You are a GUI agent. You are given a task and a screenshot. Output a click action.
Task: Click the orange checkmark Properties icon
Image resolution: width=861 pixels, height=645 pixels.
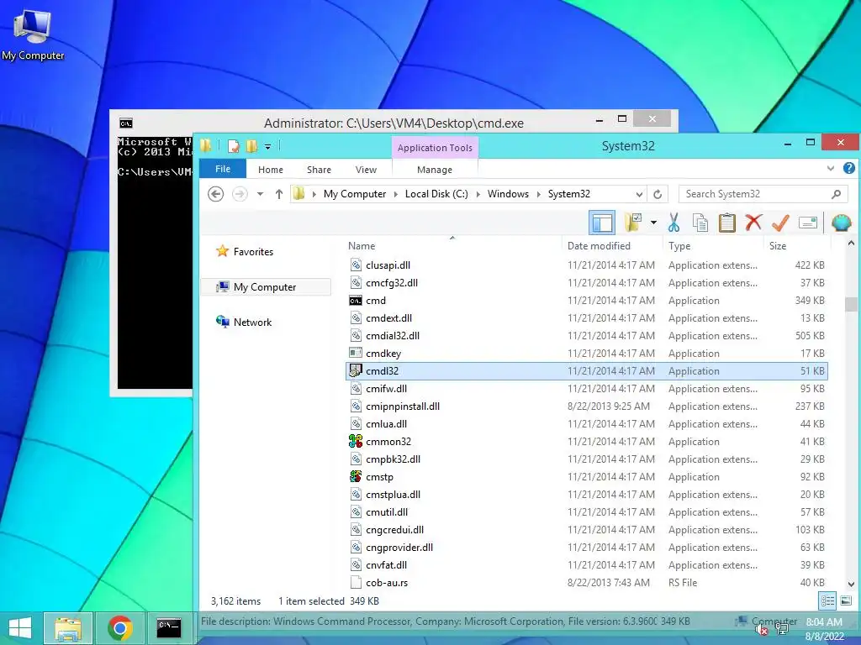[x=780, y=223]
